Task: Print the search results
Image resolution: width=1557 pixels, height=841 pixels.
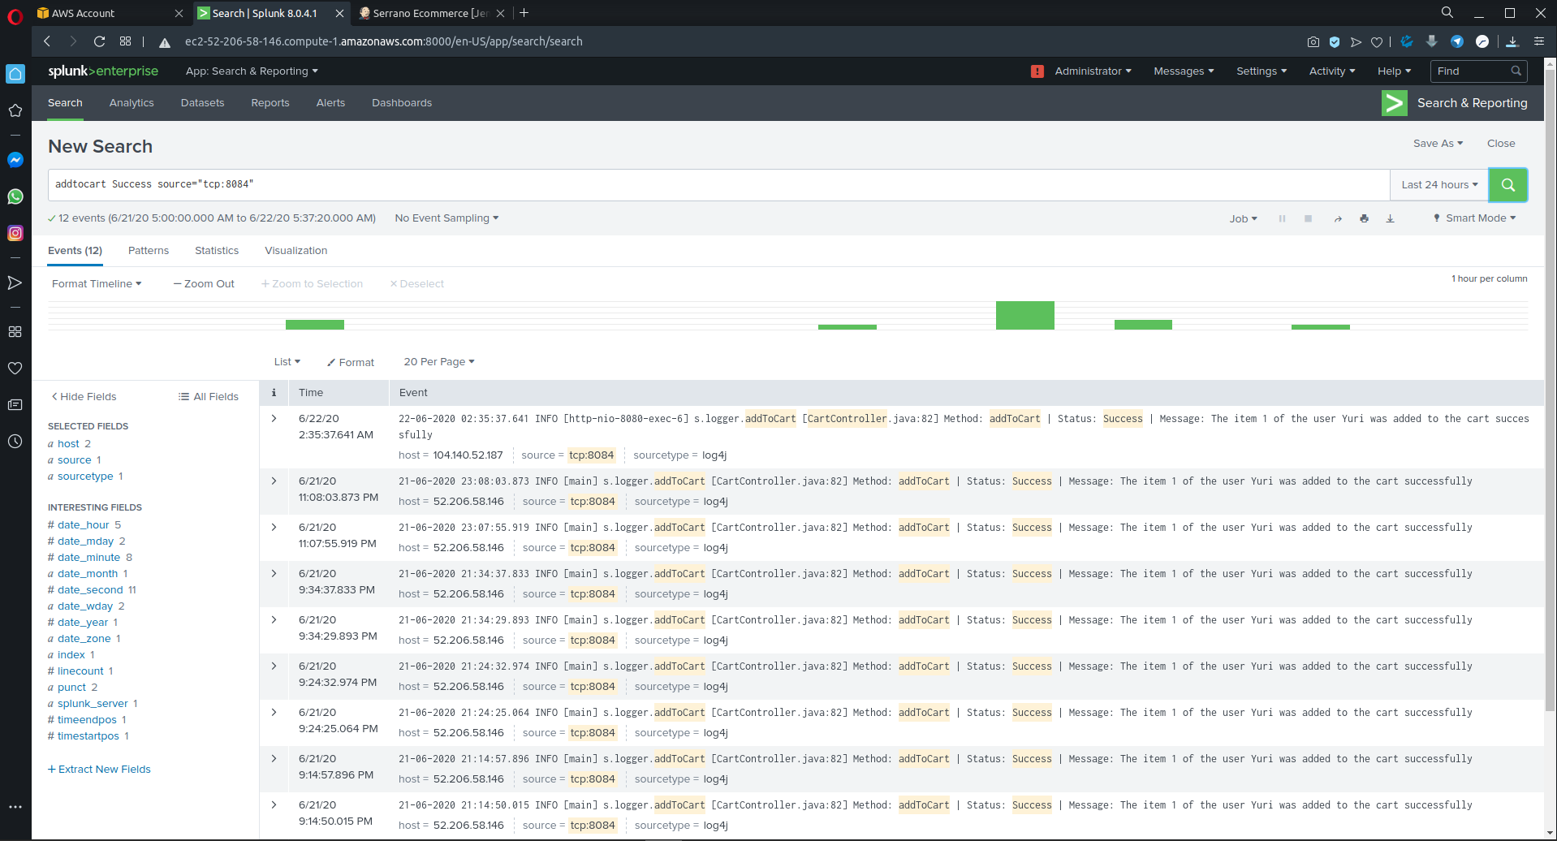Action: 1364,218
